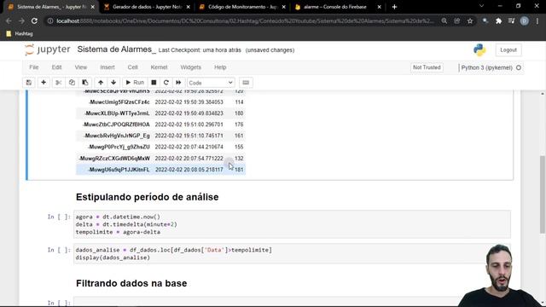Bookmark this page with the star icon
The height and width of the screenshot is (307, 546).
click(x=470, y=20)
